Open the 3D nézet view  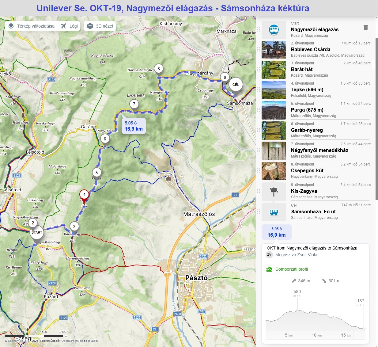[100, 26]
